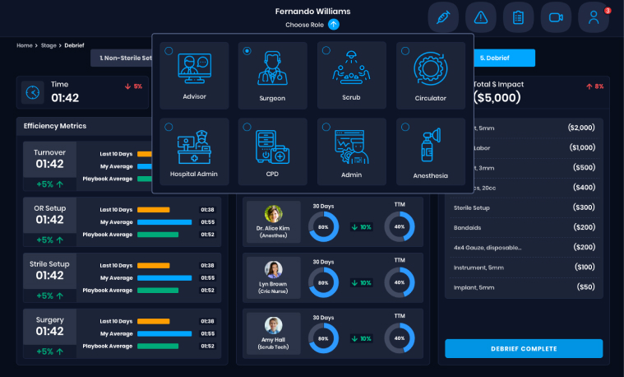Screen dimensions: 624x377
Task: Open the warning triangle alerts icon
Action: (x=481, y=17)
